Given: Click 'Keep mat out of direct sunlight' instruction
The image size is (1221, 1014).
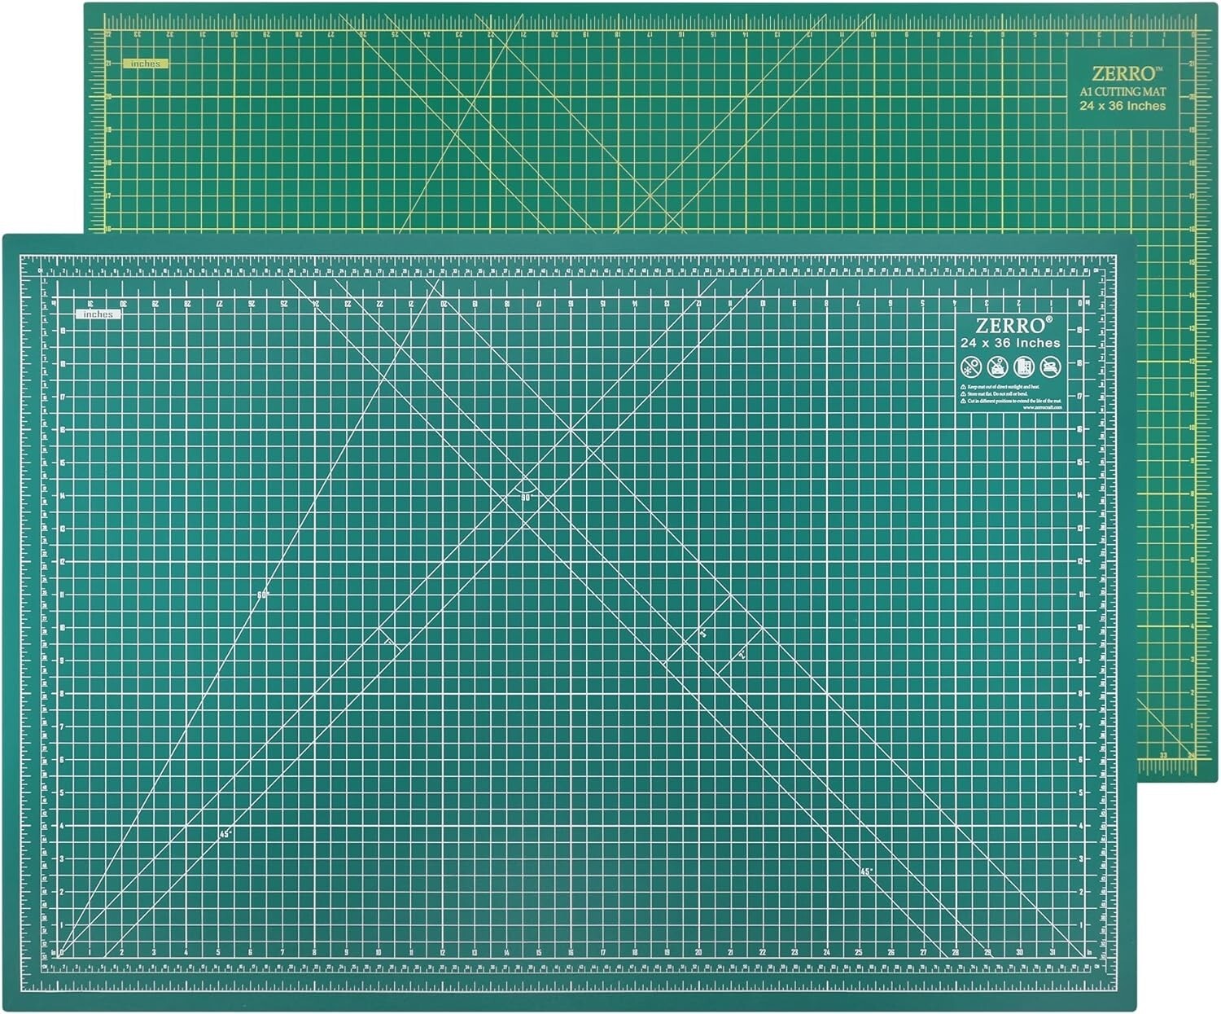Looking at the screenshot, I should coord(1004,387).
